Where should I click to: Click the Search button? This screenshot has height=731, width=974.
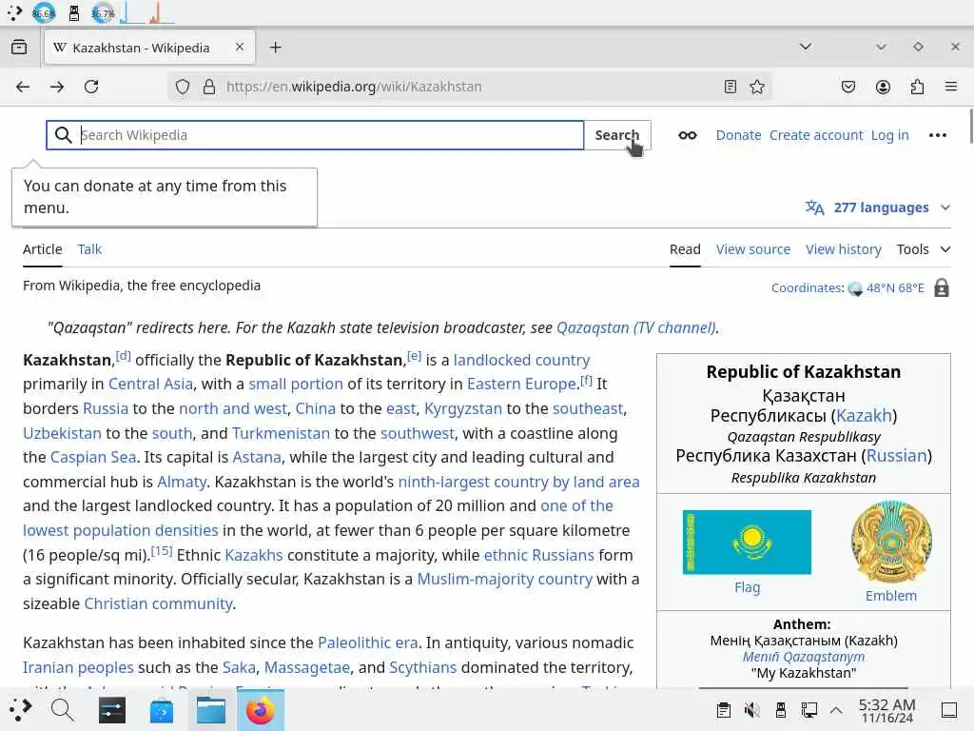click(x=616, y=135)
